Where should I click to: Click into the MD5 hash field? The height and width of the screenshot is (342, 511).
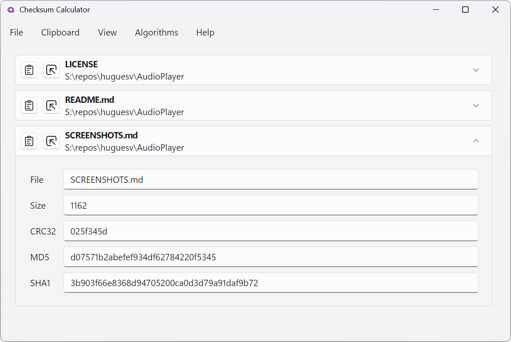click(x=271, y=257)
